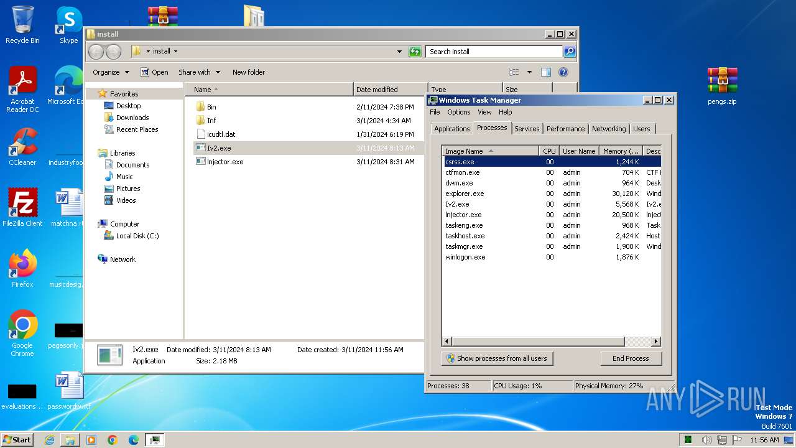Viewport: 796px width, 448px height.
Task: Click the Open toolbar button
Action: coord(154,72)
